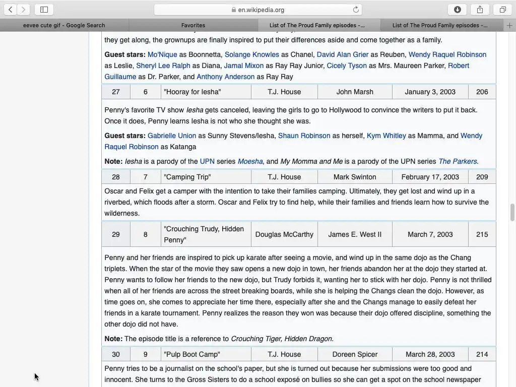Click episode number 27 cell
Image resolution: width=516 pixels, height=387 pixels.
tap(116, 92)
